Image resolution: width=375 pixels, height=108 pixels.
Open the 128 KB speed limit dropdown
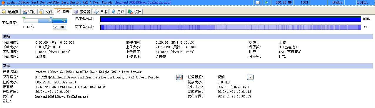click(60, 27)
